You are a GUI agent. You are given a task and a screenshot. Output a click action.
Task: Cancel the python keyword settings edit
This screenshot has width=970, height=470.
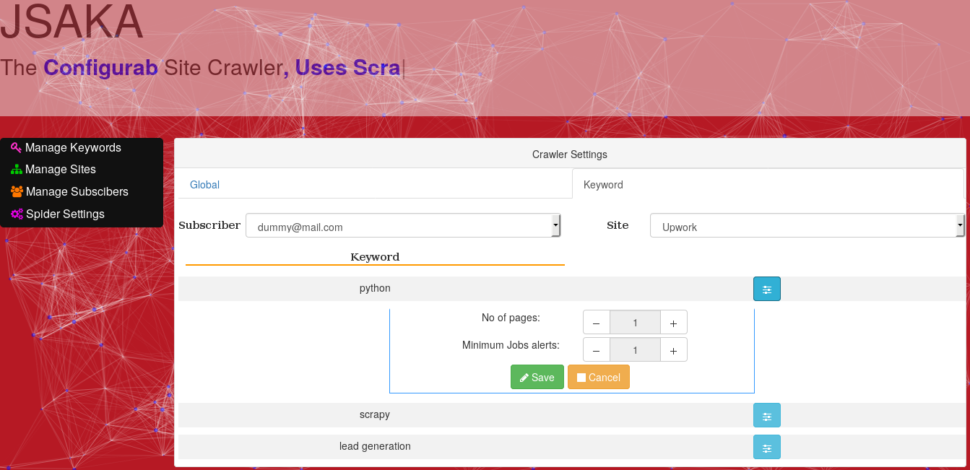coord(599,377)
